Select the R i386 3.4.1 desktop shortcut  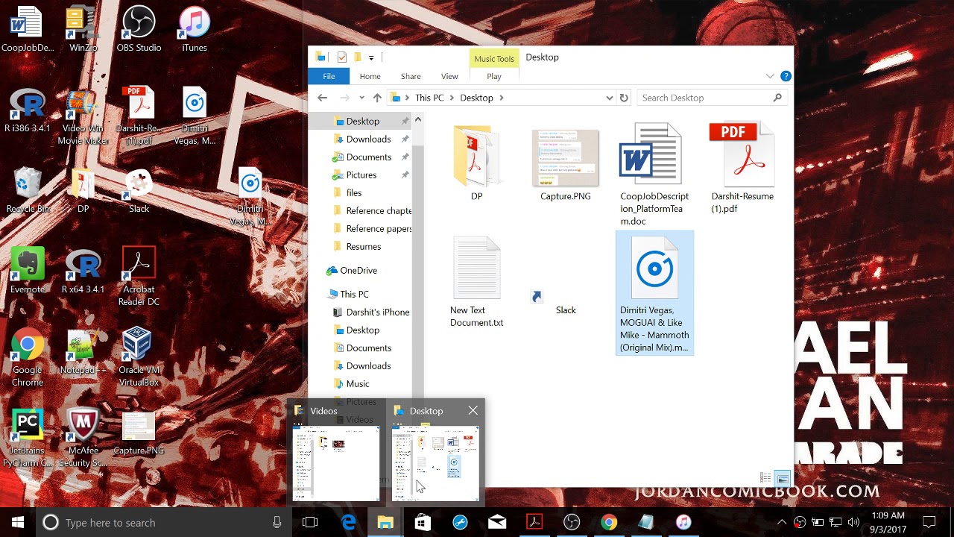tap(28, 110)
